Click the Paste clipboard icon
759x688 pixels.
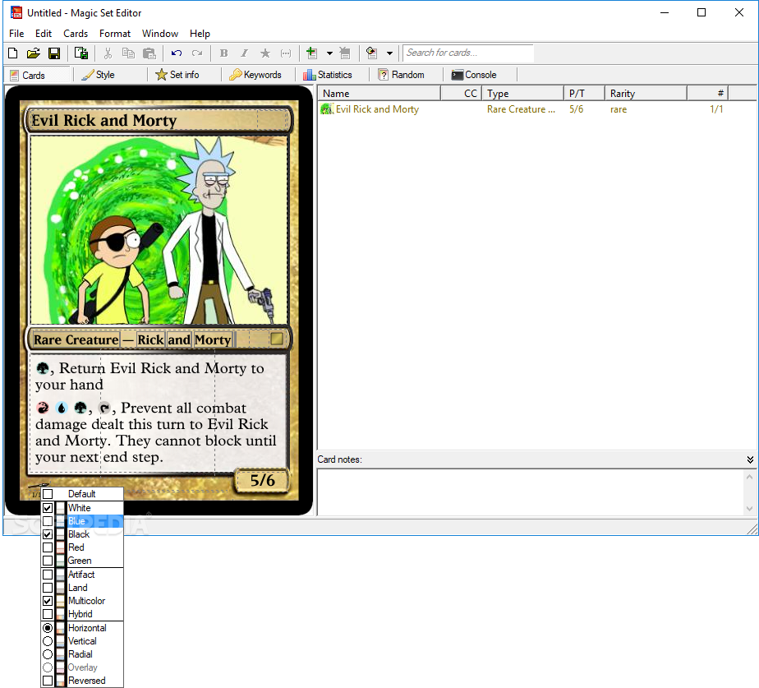149,53
